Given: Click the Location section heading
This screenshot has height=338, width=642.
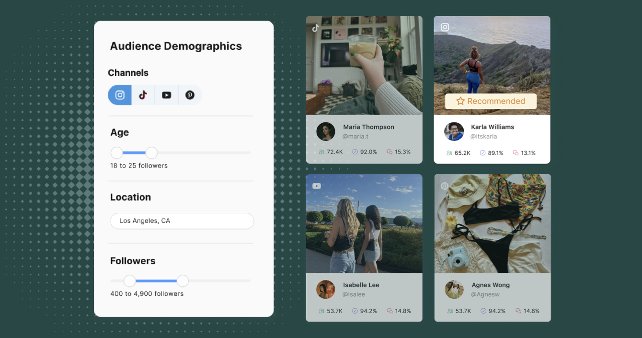Looking at the screenshot, I should 130,197.
